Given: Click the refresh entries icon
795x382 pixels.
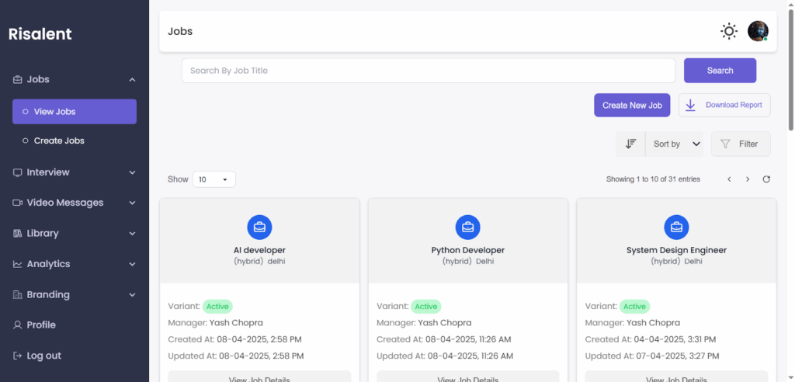Looking at the screenshot, I should [x=766, y=179].
